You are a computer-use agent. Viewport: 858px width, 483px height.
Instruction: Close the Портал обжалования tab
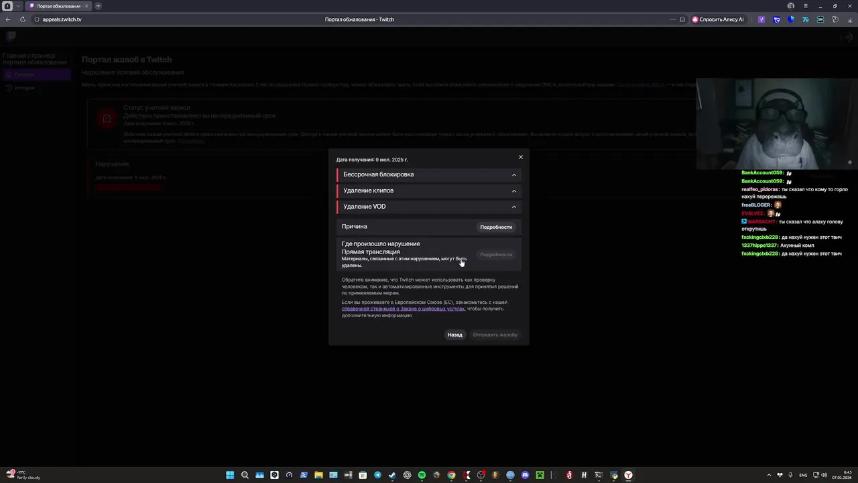[x=86, y=6]
